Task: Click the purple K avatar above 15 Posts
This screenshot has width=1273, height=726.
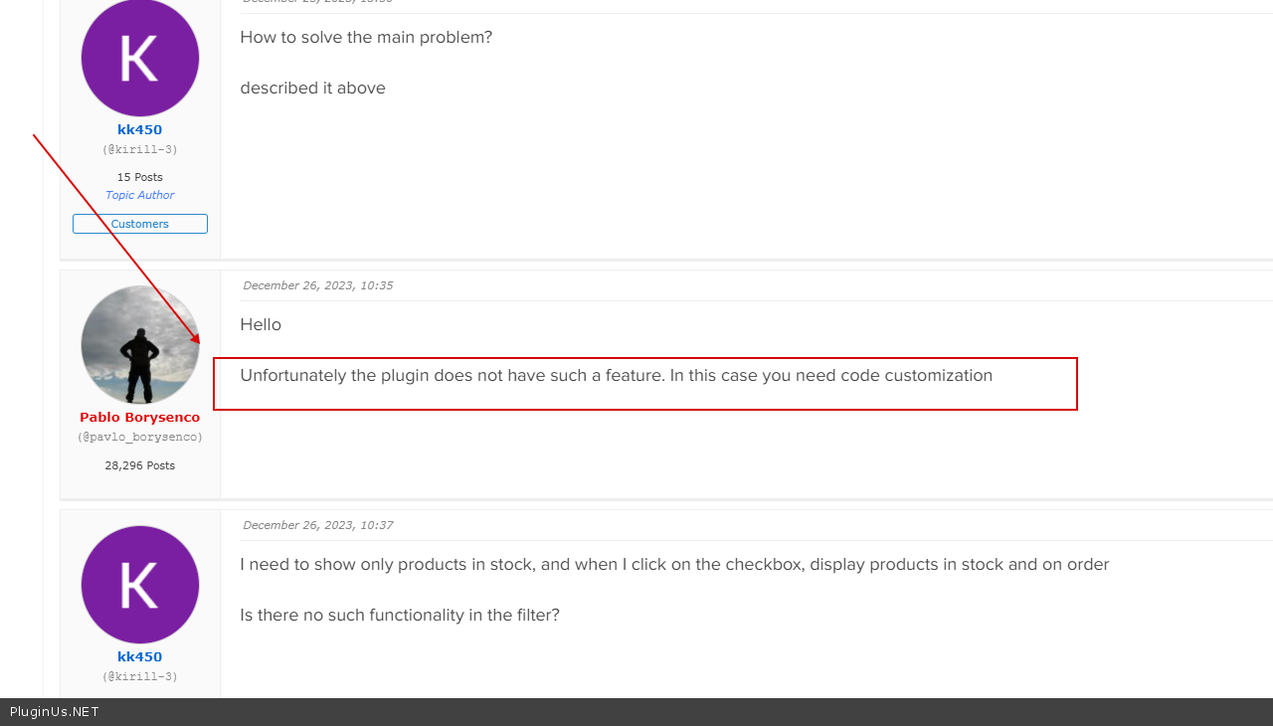Action: click(x=139, y=58)
